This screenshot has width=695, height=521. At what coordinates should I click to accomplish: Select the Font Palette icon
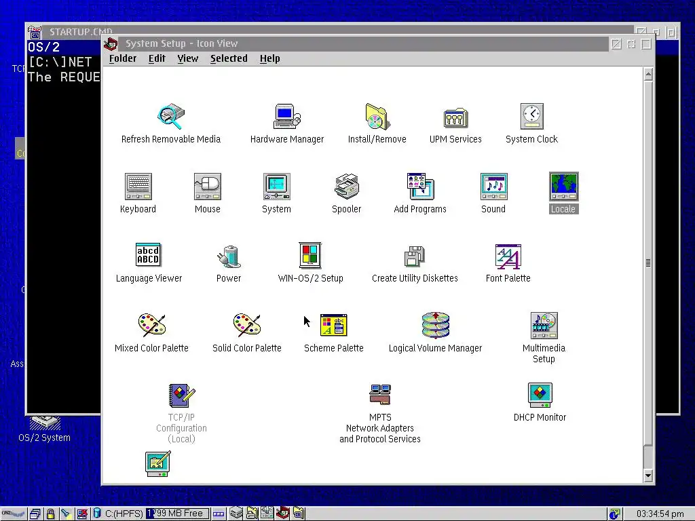(508, 256)
